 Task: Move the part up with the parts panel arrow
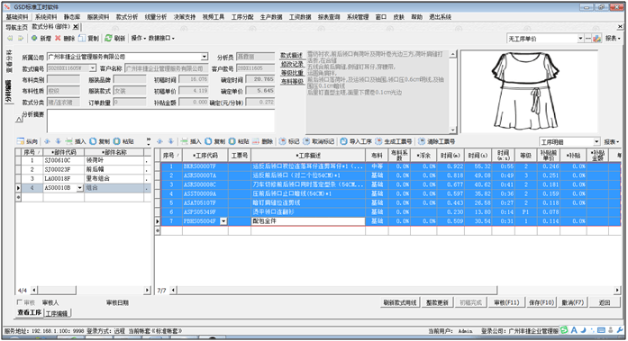47,141
